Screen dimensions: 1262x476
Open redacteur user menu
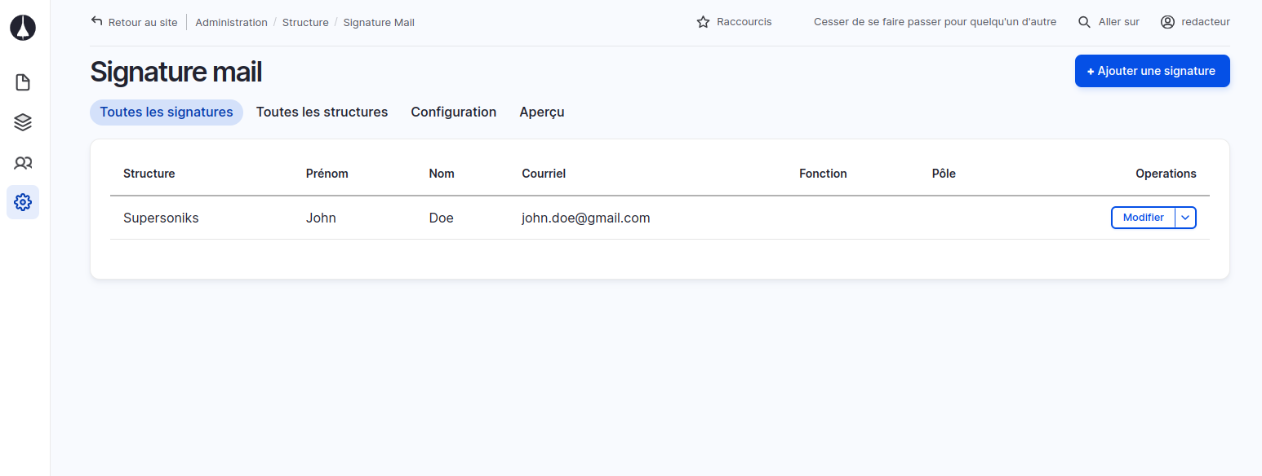1206,22
